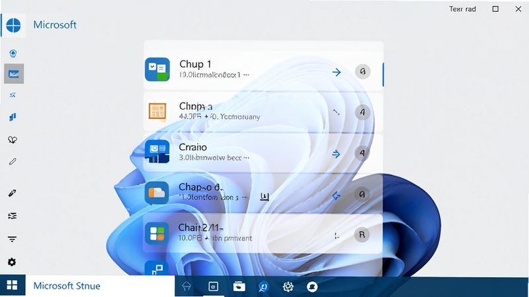Viewport: 529px width, 297px height.
Task: Click the round badge on Cnaino row
Action: coord(362,153)
